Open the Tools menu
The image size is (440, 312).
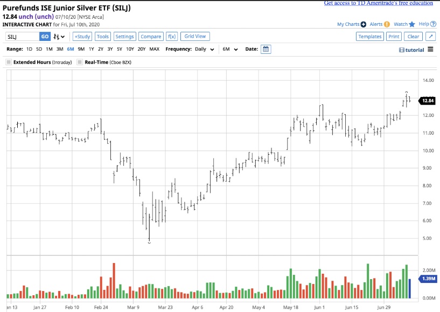[x=103, y=37]
